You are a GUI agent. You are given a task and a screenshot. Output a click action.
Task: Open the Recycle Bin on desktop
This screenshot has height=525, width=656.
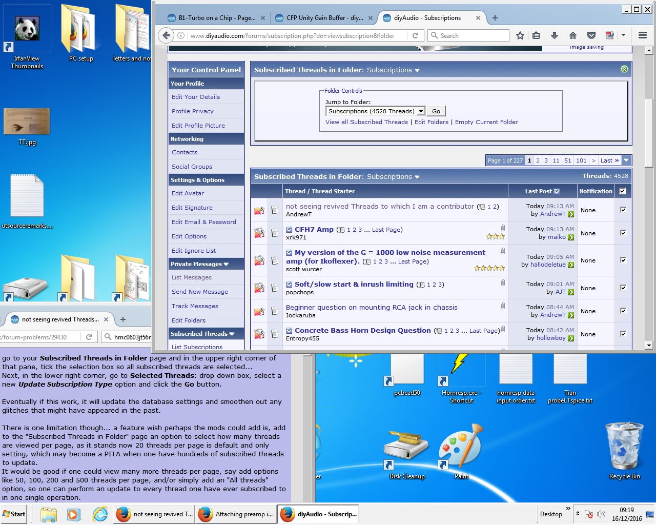(x=624, y=451)
